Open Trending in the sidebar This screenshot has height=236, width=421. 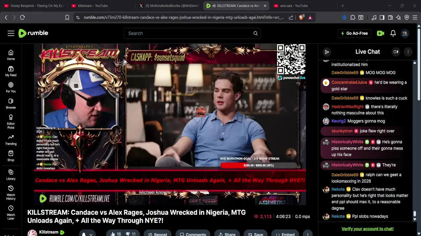[11, 140]
